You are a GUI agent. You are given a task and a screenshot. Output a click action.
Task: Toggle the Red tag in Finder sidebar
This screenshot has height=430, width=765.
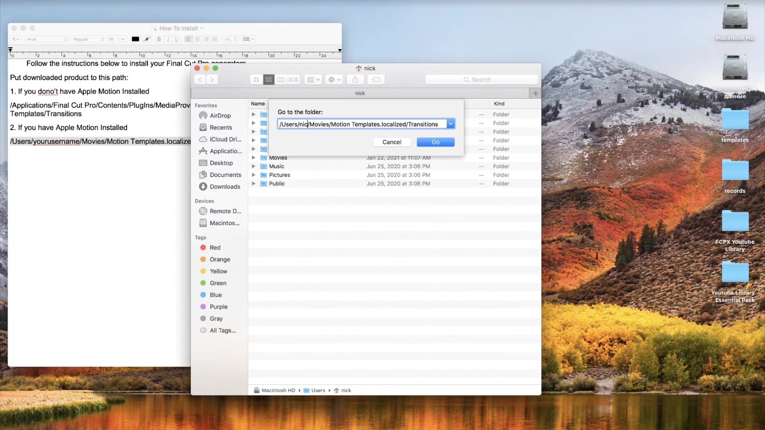pyautogui.click(x=215, y=247)
